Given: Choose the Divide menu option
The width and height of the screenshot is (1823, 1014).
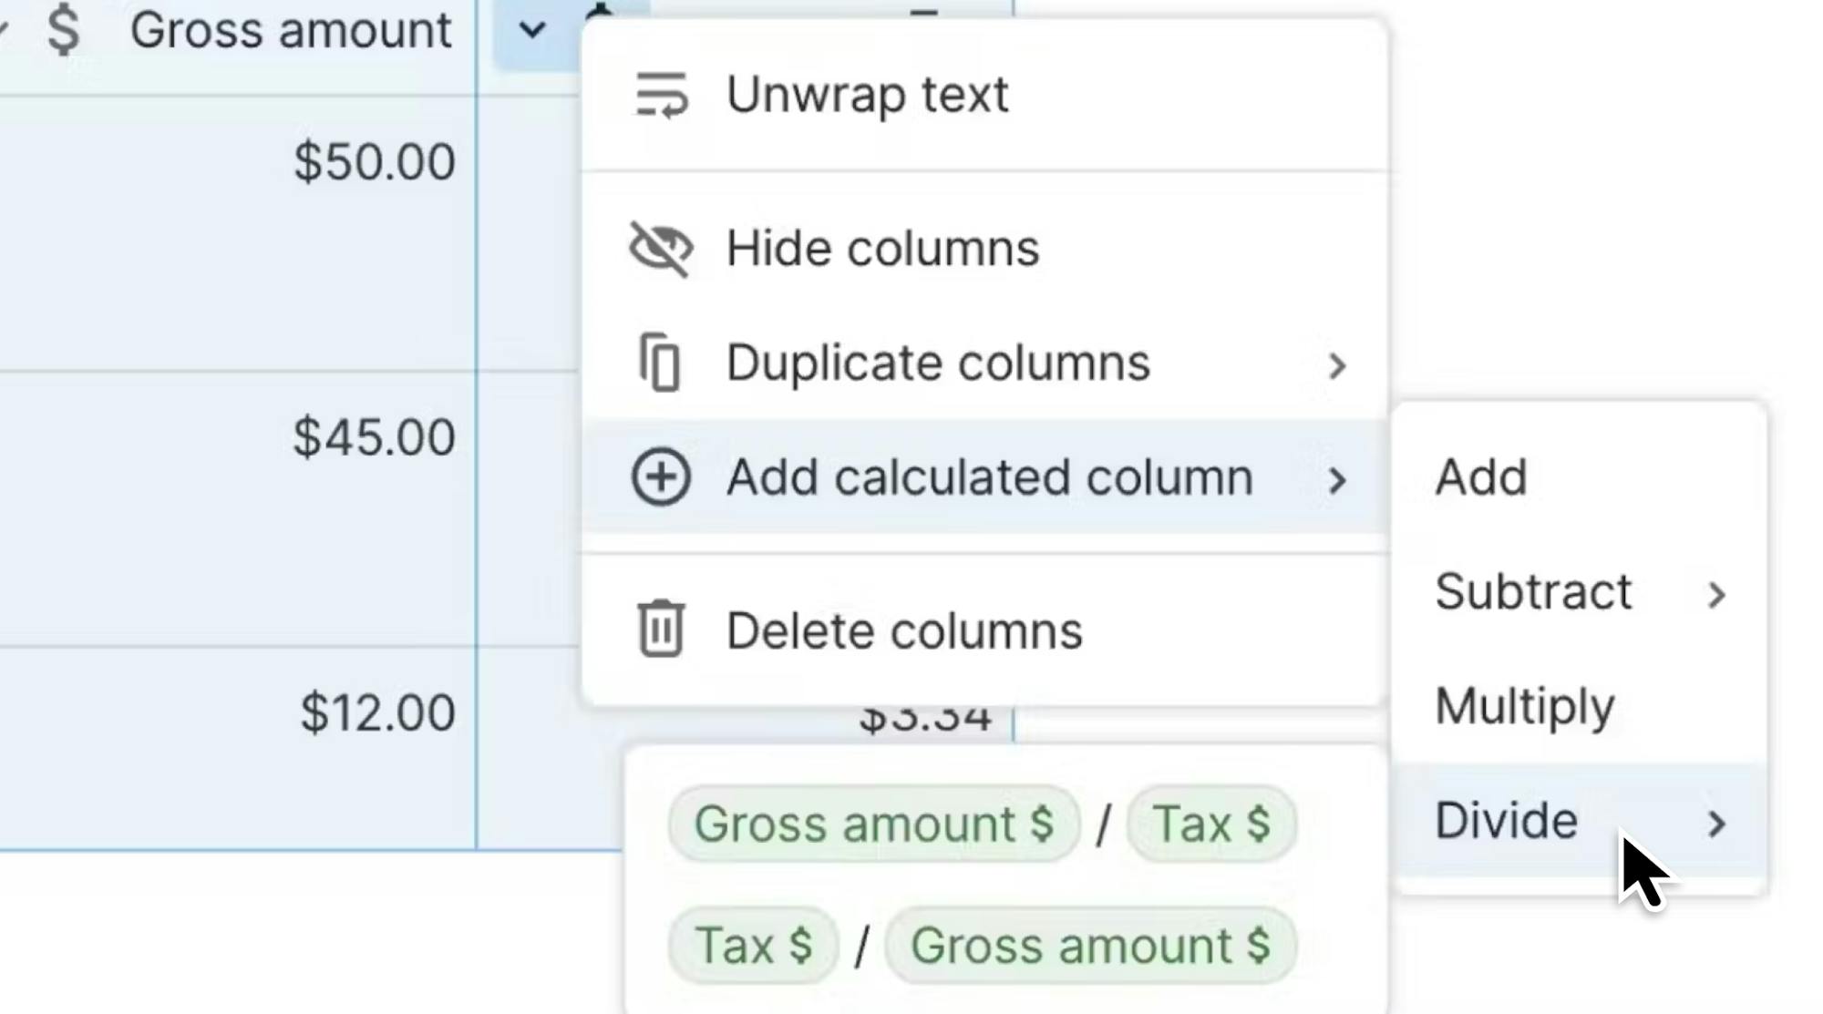Looking at the screenshot, I should coord(1506,820).
